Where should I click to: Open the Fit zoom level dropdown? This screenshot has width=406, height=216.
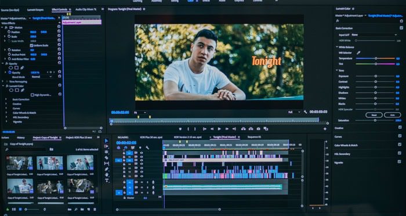coord(140,113)
